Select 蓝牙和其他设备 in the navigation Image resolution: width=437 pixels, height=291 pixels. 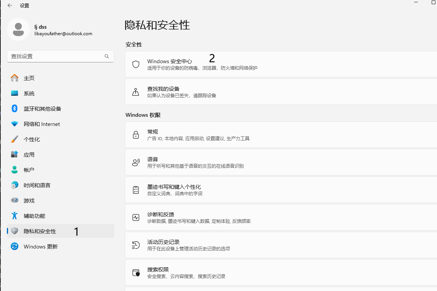60,109
